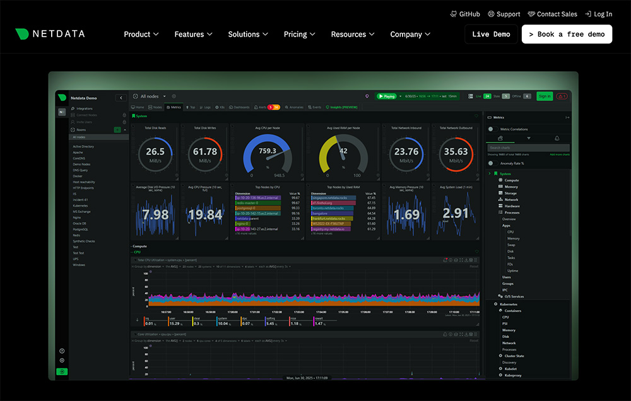The image size is (631, 401).
Task: Switch to the Metrics tab
Action: [x=174, y=107]
